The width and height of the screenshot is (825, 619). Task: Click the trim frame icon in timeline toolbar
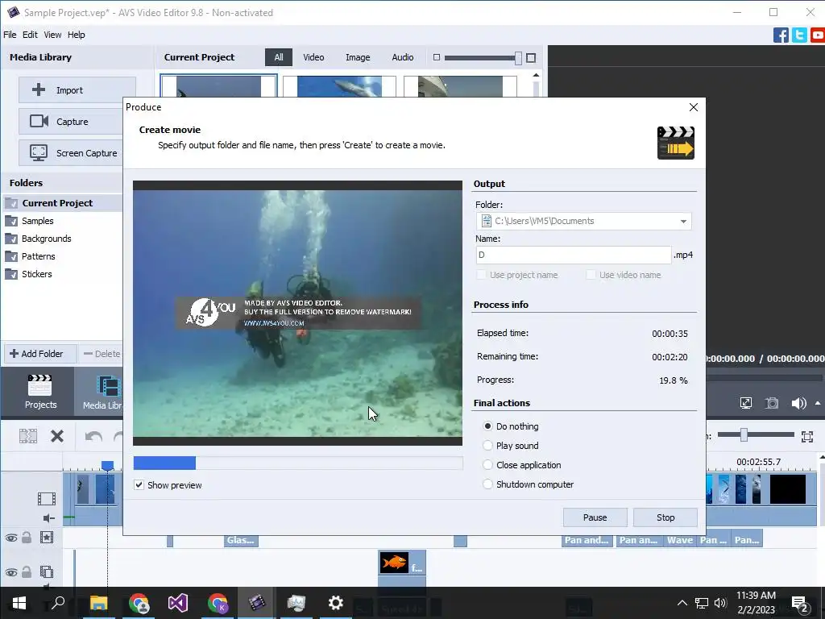(28, 436)
